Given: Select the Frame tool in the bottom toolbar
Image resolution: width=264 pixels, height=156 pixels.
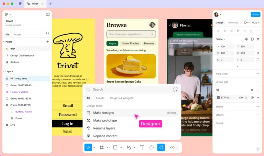Looking at the screenshot, I should coord(102,148).
